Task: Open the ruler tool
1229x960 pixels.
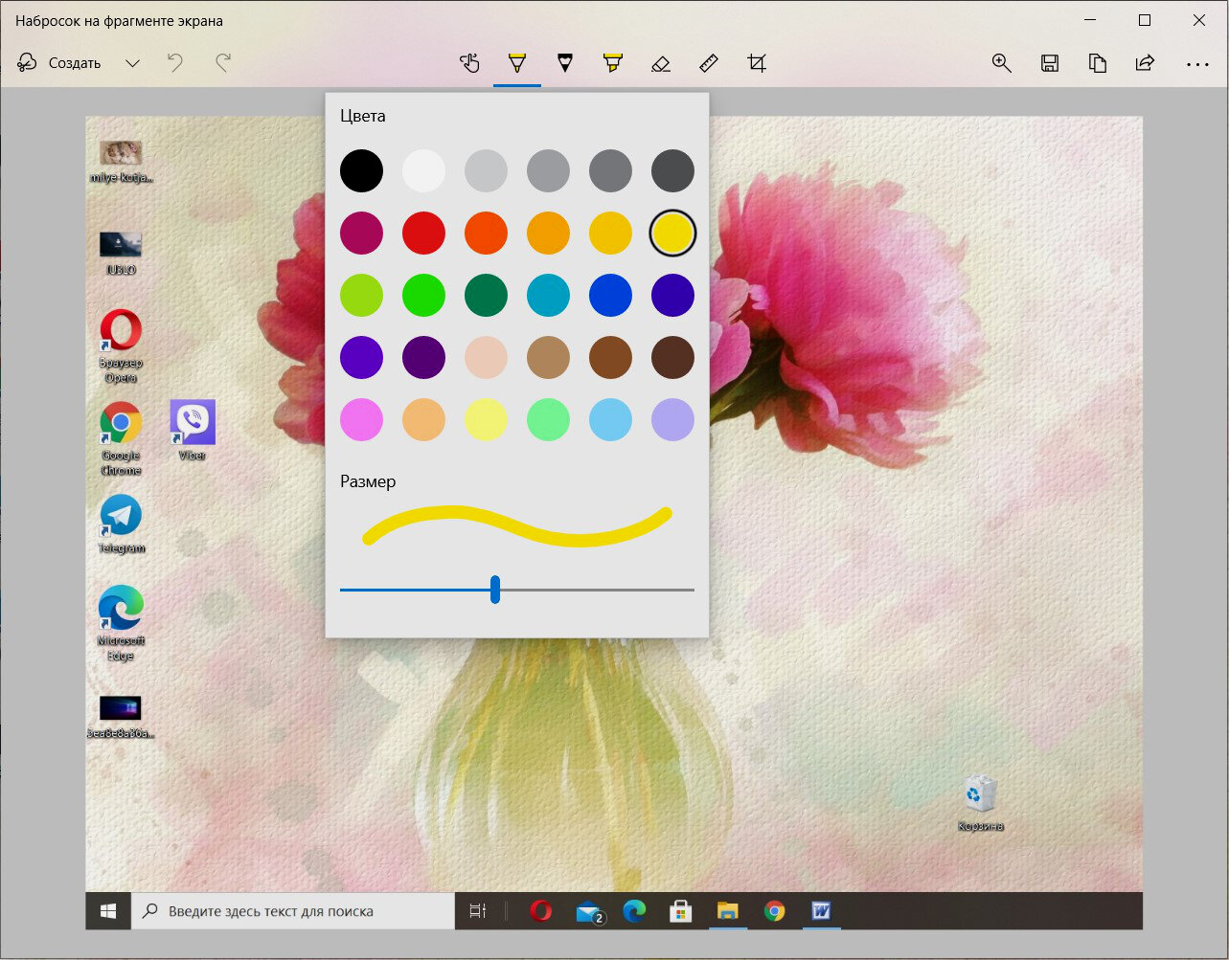Action: [x=709, y=63]
